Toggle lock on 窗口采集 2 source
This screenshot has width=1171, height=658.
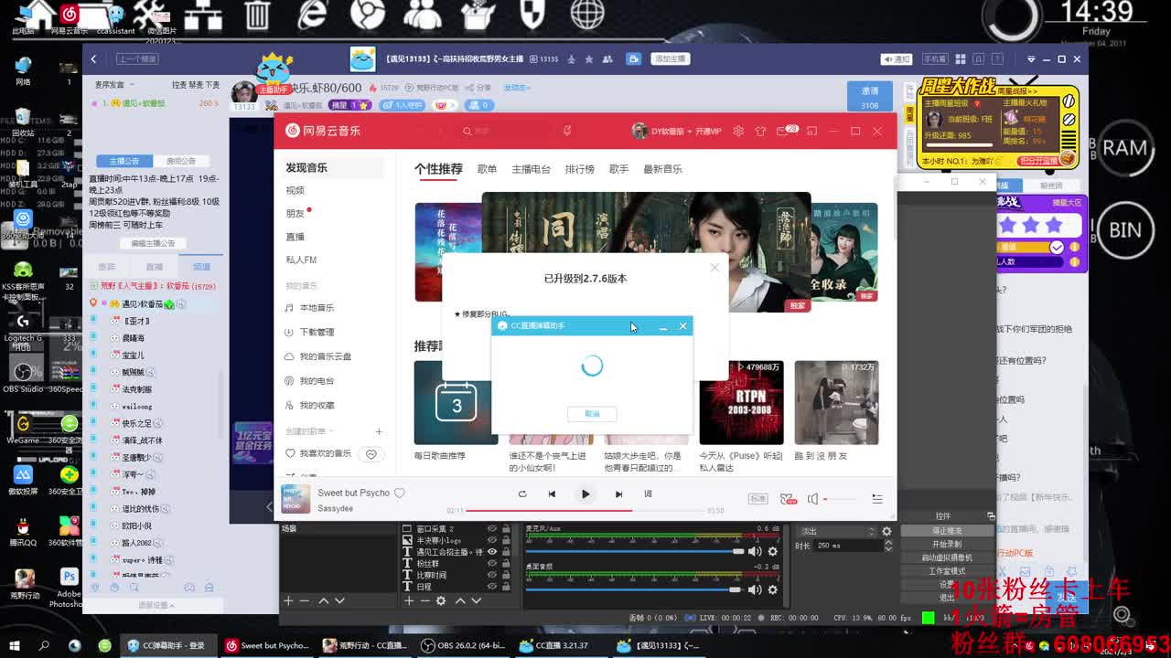coord(506,528)
